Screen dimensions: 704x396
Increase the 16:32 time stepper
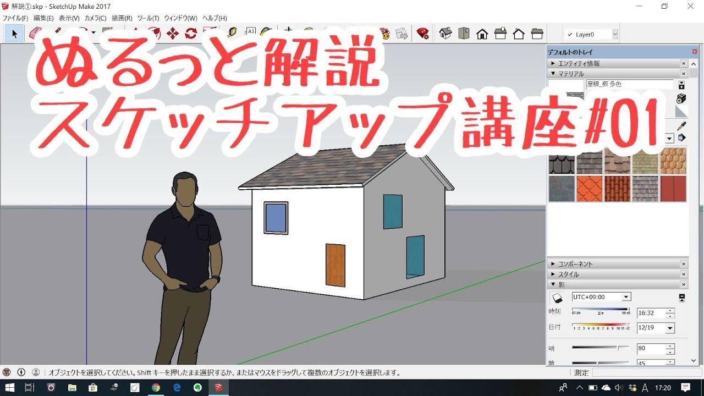click(670, 311)
